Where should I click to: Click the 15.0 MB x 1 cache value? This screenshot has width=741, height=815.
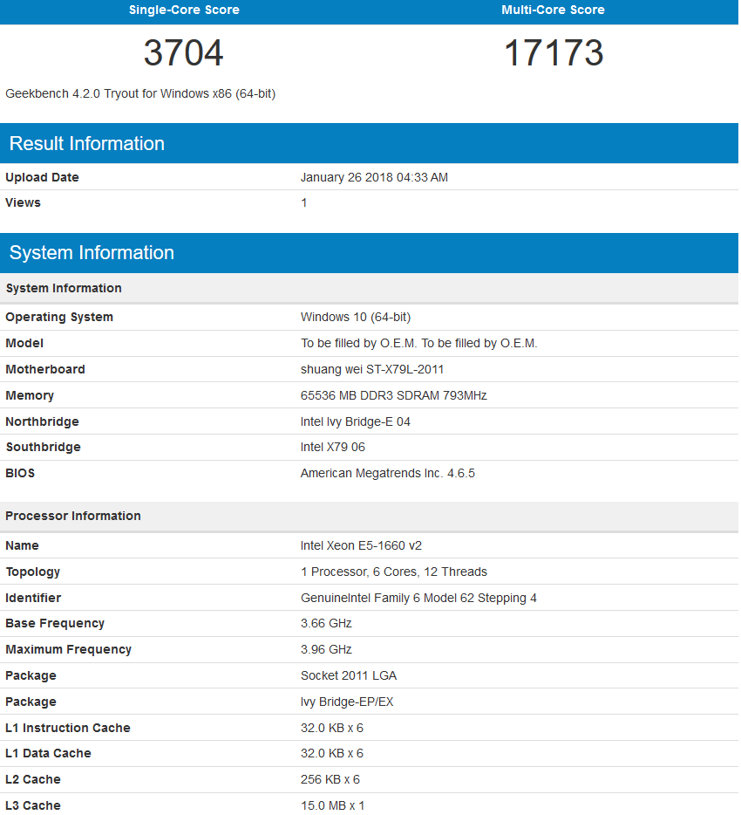pyautogui.click(x=332, y=805)
